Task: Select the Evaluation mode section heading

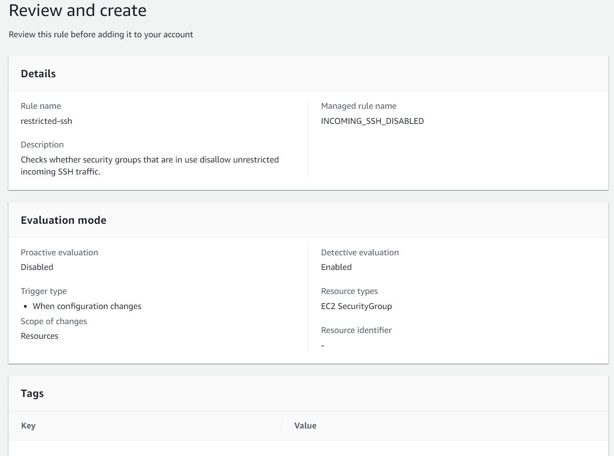Action: coord(64,220)
